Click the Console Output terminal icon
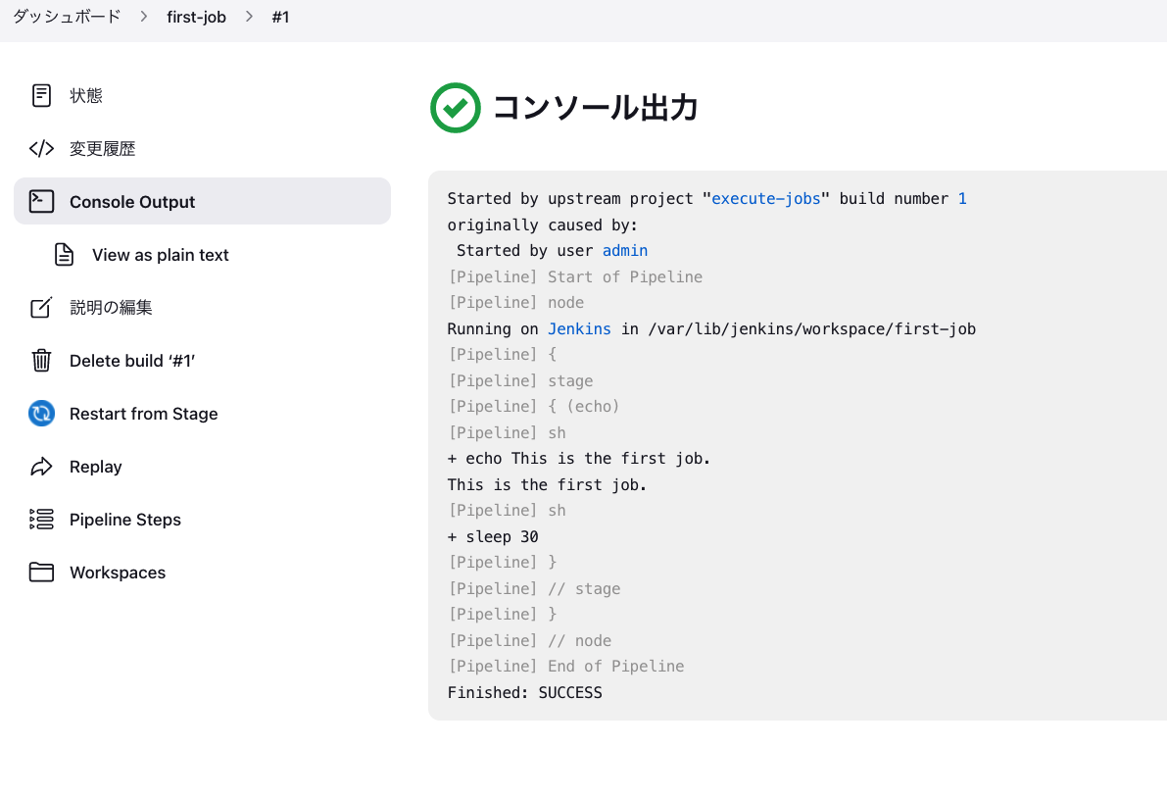Image resolution: width=1167 pixels, height=798 pixels. (x=40, y=201)
